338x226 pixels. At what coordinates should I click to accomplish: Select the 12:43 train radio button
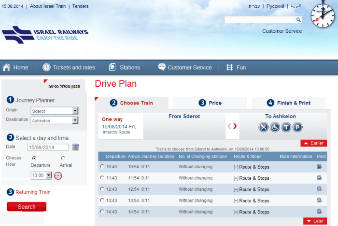tap(102, 189)
